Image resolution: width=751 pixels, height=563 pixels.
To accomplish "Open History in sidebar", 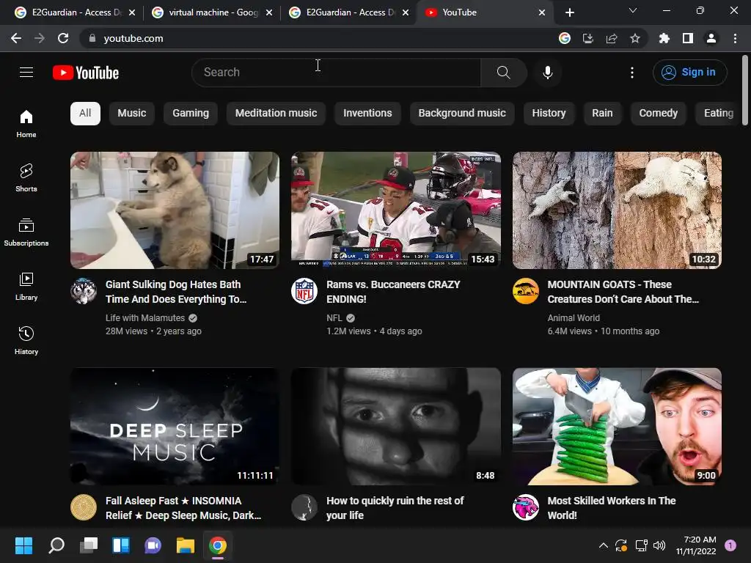I will click(x=26, y=340).
